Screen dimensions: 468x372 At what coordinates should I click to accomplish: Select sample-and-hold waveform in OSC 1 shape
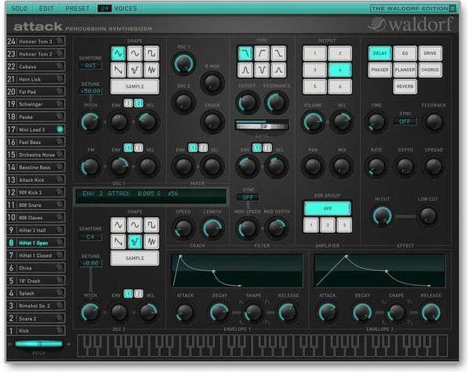135,70
